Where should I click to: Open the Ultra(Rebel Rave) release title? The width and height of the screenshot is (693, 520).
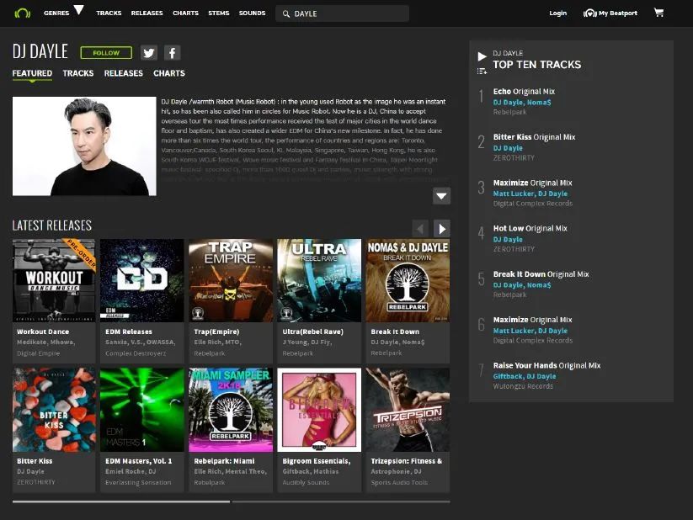point(313,332)
